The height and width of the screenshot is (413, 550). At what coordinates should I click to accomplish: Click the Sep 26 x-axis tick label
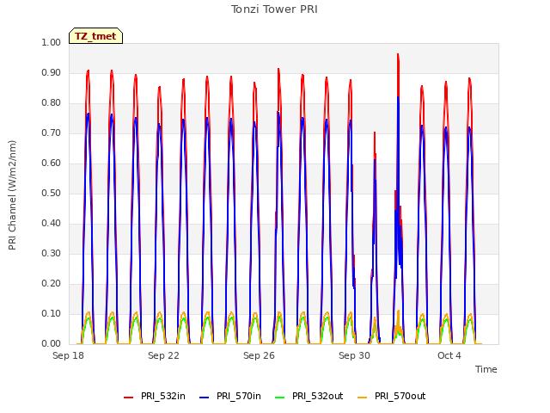(259, 355)
